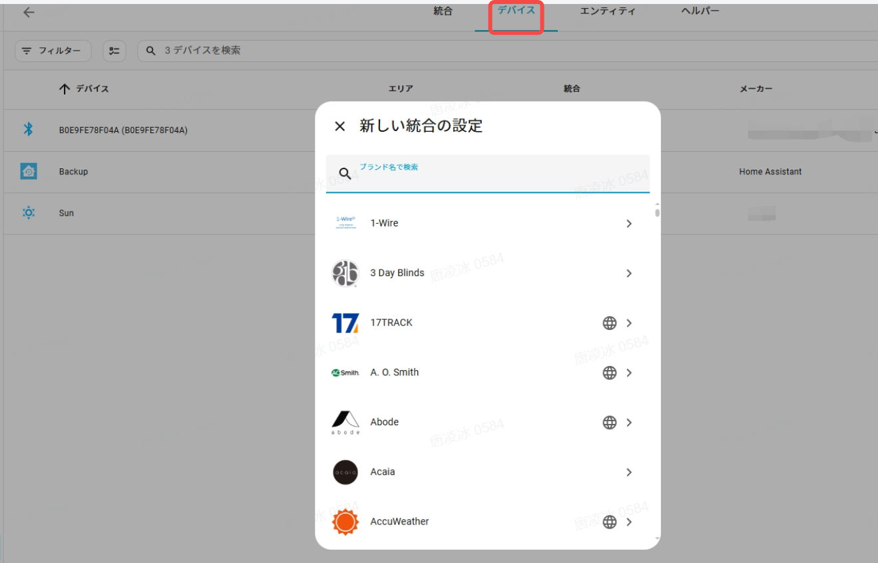The image size is (878, 563).
Task: Sort by the エリア column header
Action: [x=401, y=89]
